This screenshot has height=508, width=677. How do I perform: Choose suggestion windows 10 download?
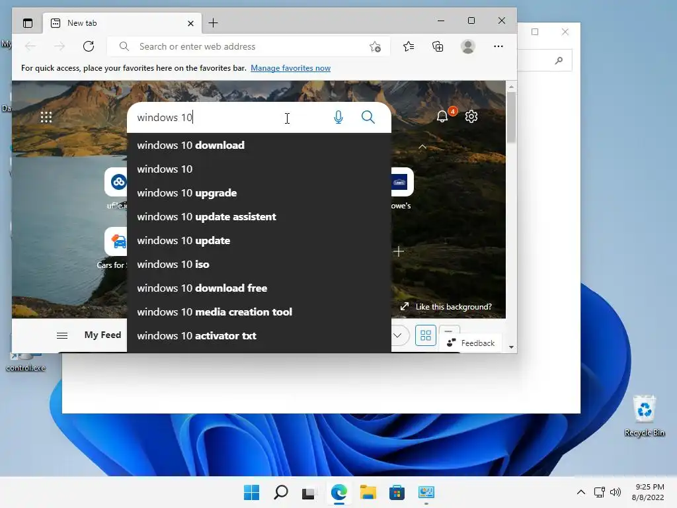pyautogui.click(x=259, y=145)
